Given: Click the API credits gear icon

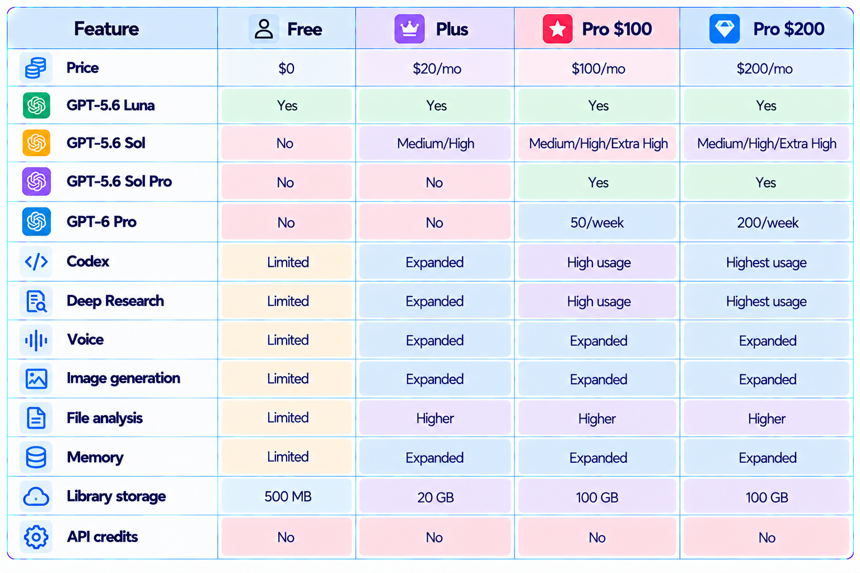Looking at the screenshot, I should (36, 537).
